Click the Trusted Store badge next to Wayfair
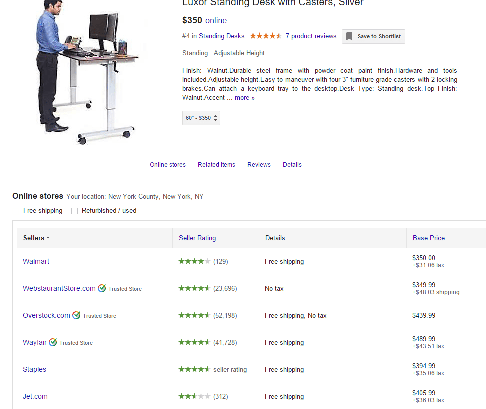The width and height of the screenshot is (486, 409). [x=71, y=342]
